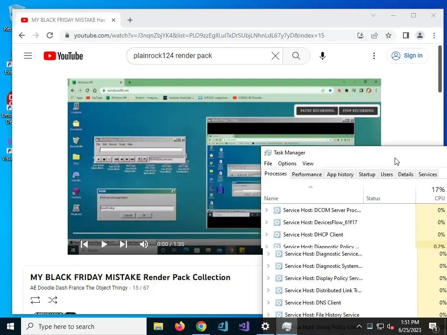Open Task Manager Options menu
The image size is (447, 335).
point(287,164)
